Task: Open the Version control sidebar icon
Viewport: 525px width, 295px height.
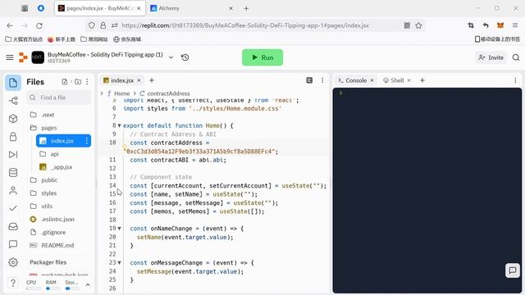Action: coord(13,101)
